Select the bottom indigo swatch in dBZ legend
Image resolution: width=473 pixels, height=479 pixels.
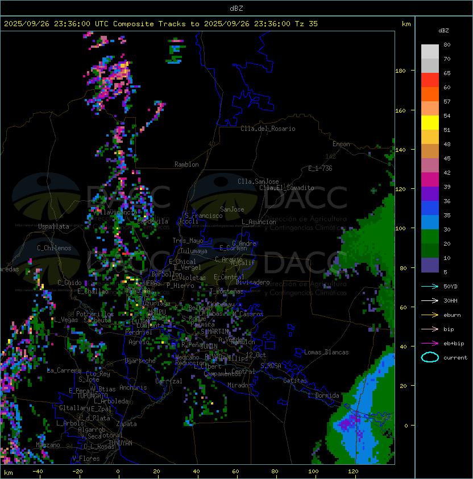[430, 265]
